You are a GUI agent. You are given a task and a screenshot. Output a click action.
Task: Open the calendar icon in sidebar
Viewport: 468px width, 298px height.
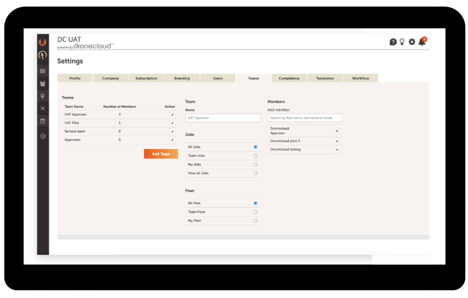click(43, 121)
